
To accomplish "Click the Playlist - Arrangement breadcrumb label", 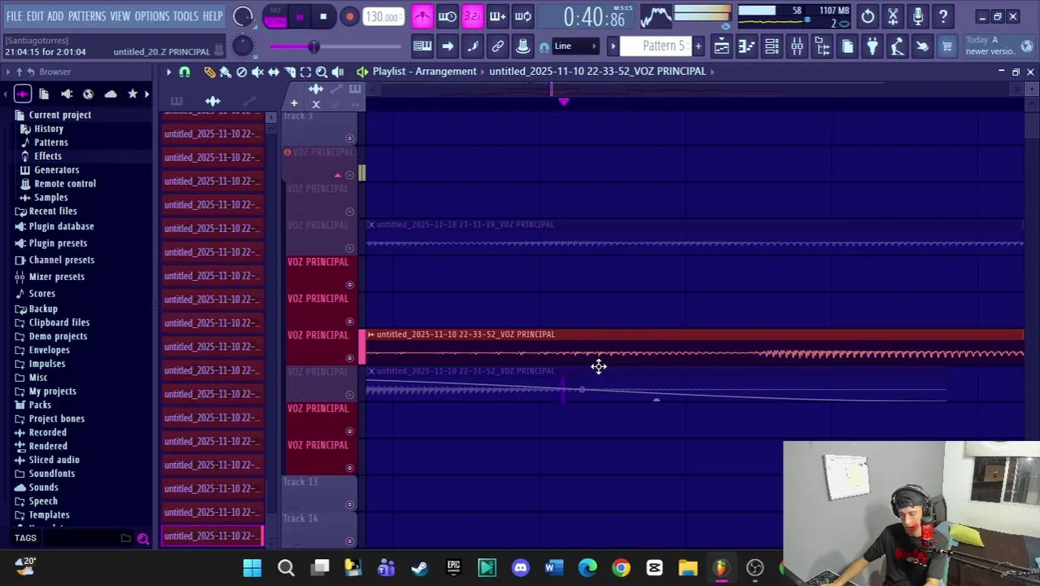I will coord(424,72).
